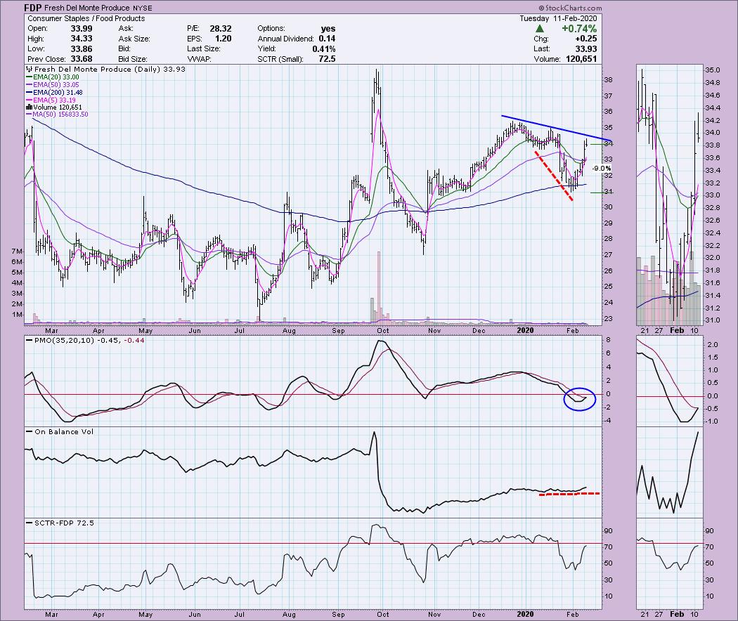Click the Options value yes

click(328, 29)
